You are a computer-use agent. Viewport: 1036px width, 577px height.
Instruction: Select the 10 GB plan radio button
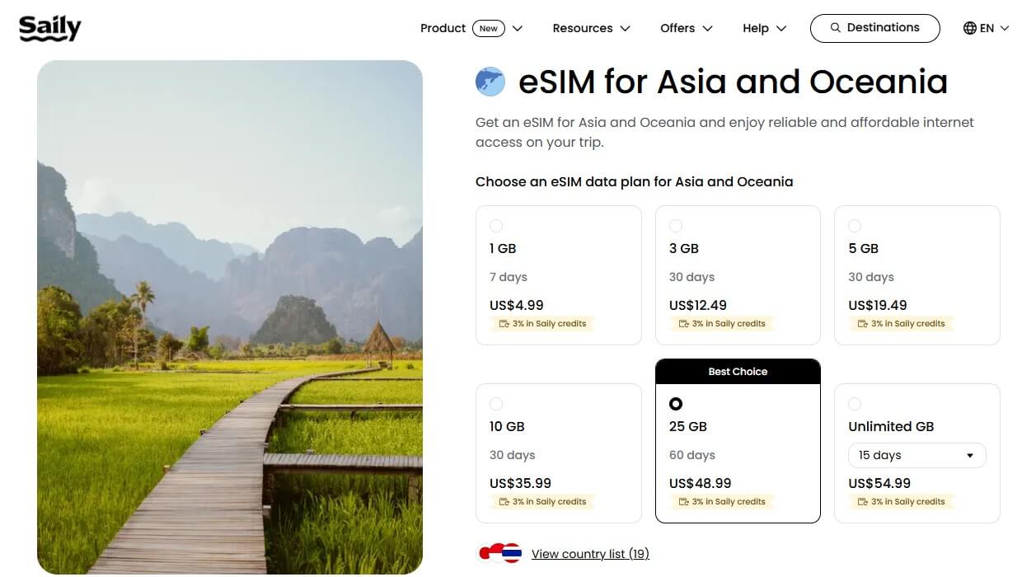(496, 404)
